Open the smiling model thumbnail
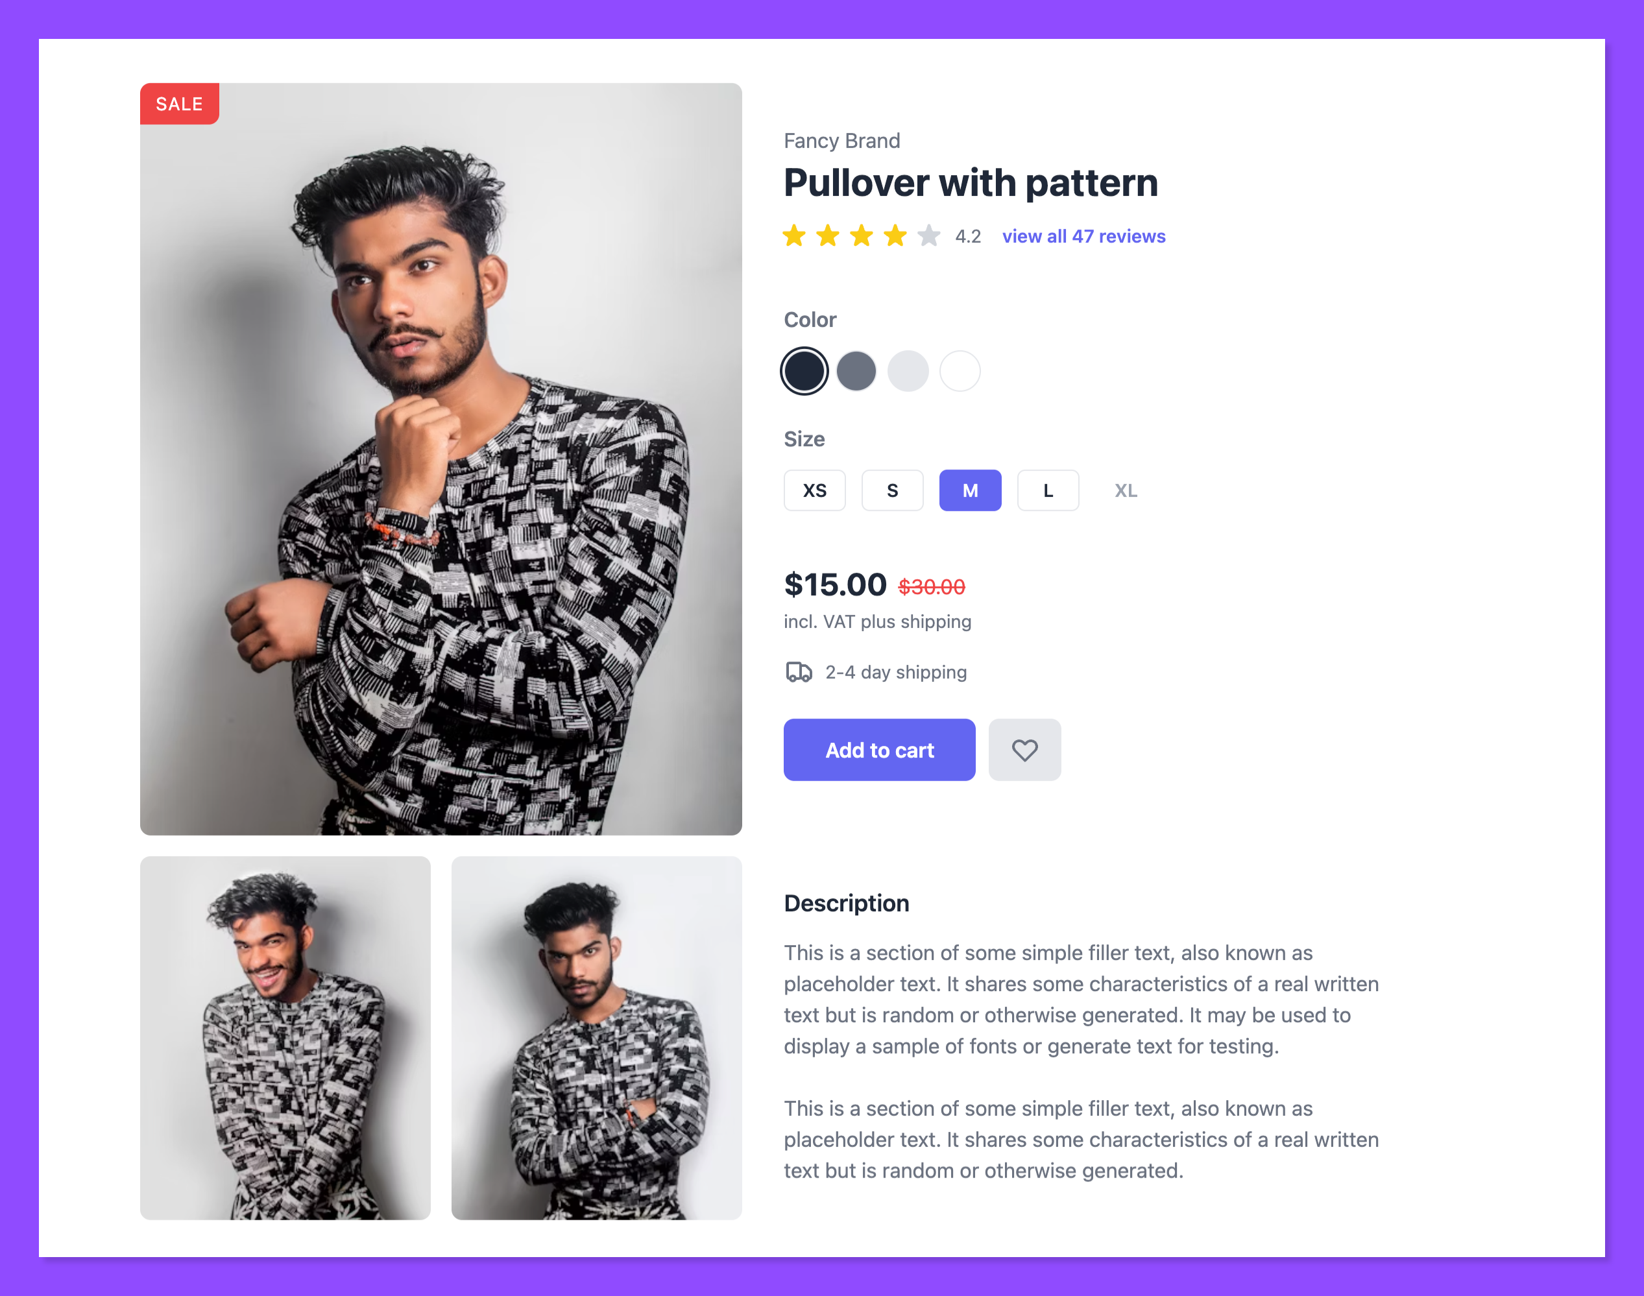Screen dimensions: 1644x1296 [x=285, y=1038]
